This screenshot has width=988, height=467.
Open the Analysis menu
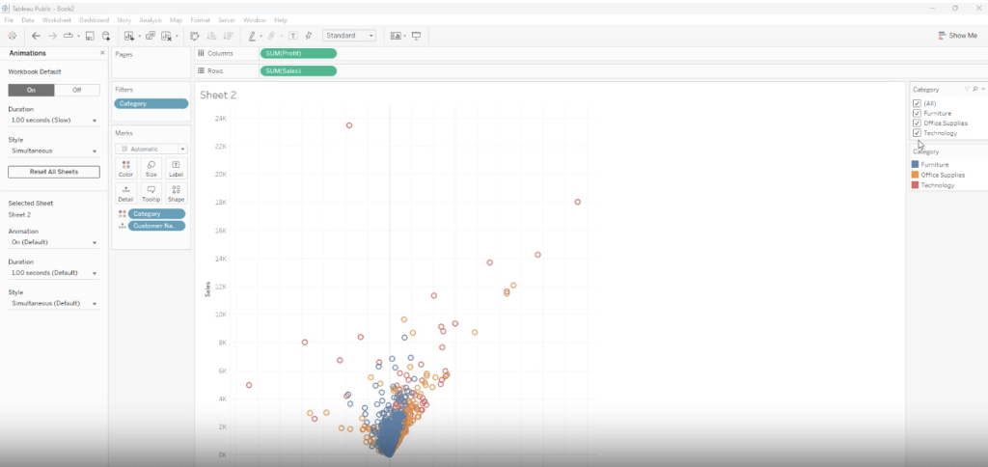pos(151,19)
